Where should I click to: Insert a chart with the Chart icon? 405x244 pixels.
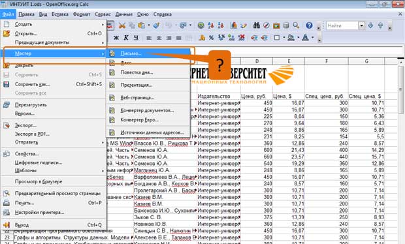234,25
